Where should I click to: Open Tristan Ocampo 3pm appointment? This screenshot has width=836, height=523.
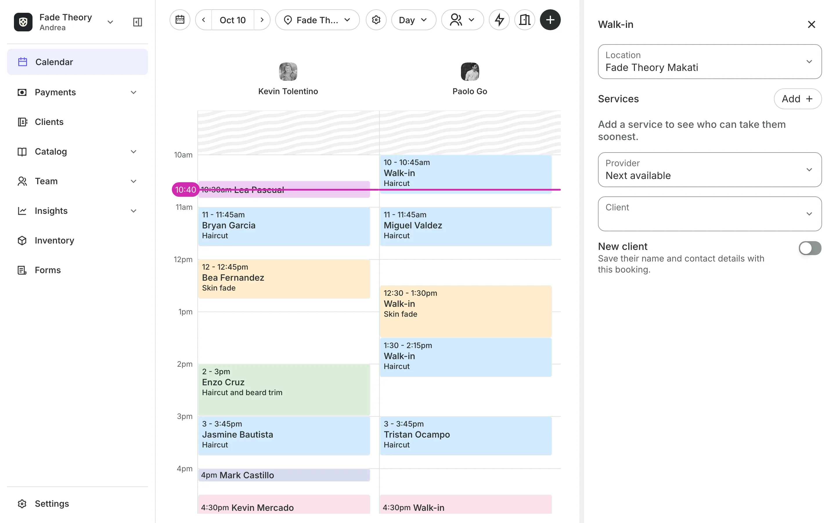point(466,436)
